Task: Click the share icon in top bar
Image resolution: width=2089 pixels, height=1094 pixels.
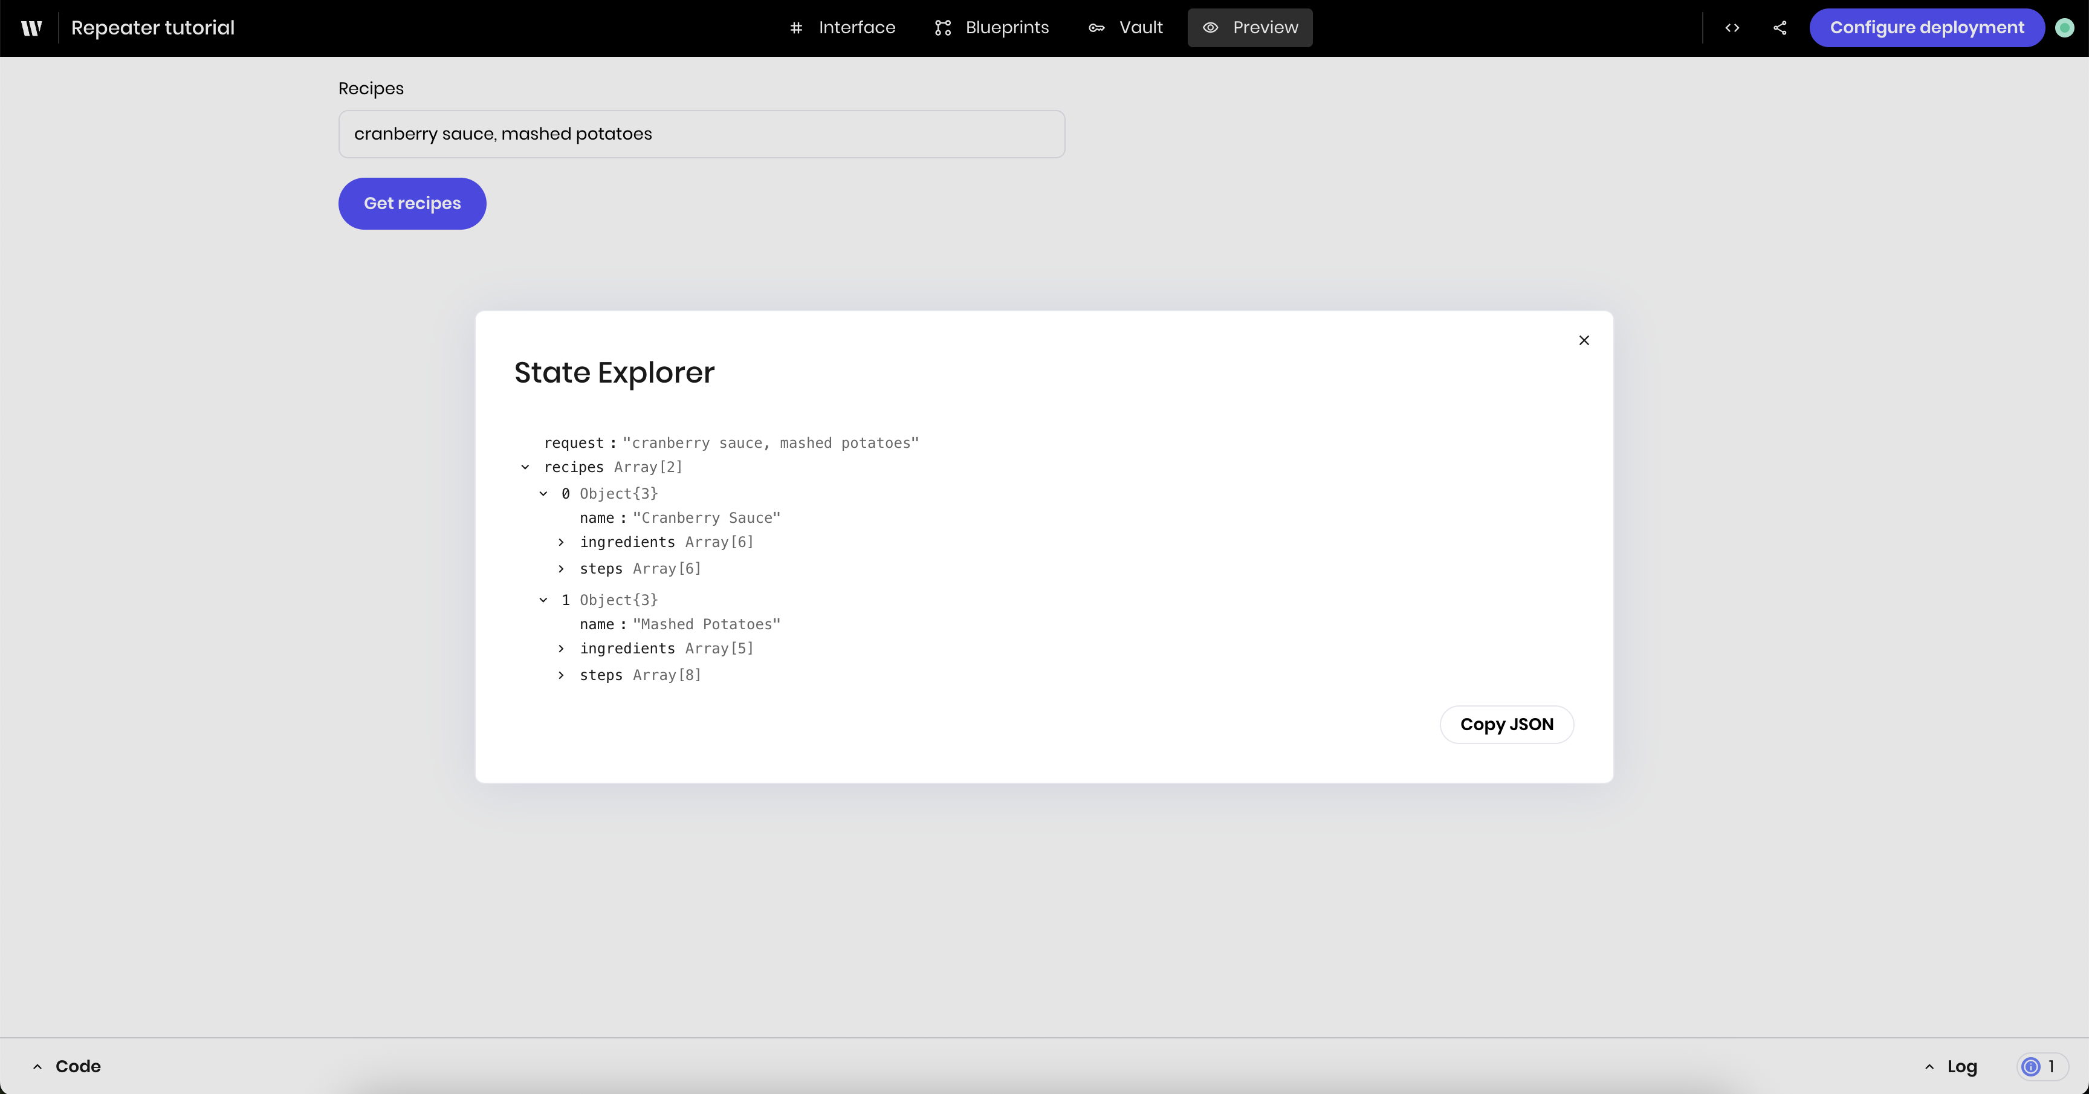Action: point(1780,28)
